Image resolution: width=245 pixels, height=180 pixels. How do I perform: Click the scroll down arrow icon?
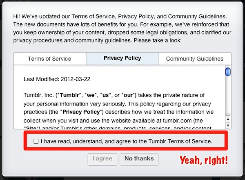(228, 125)
